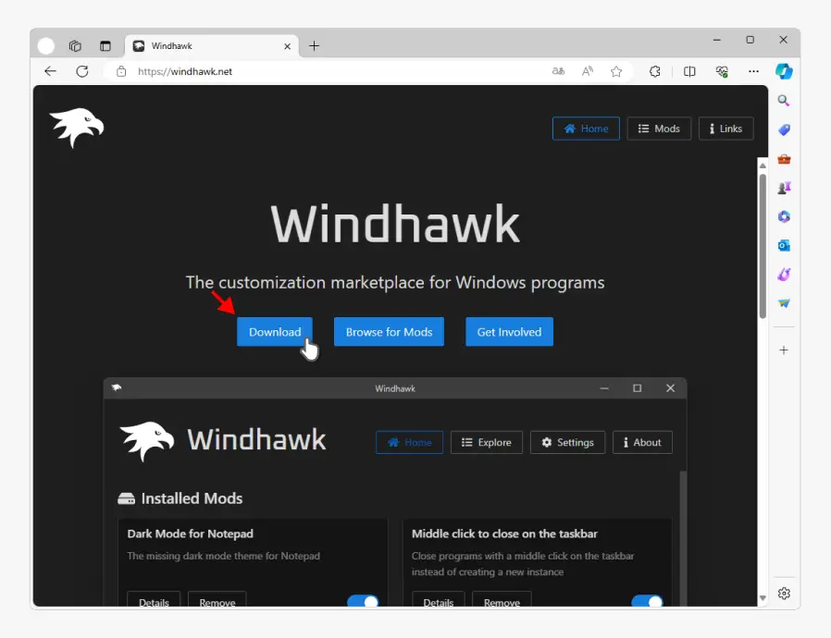831x638 pixels.
Task: Open browser extensions puzzle icon
Action: [x=655, y=71]
